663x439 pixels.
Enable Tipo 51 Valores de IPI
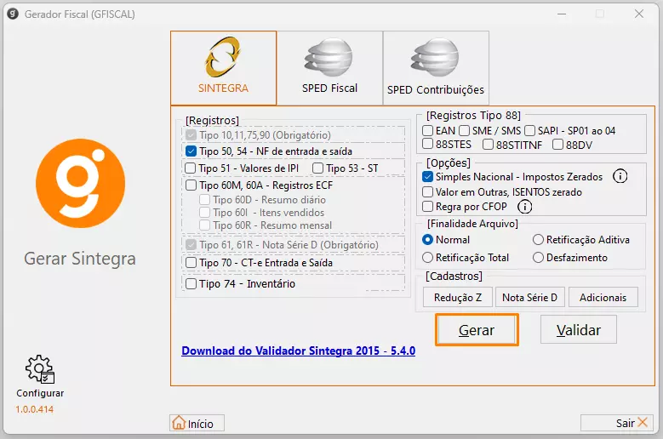(191, 168)
